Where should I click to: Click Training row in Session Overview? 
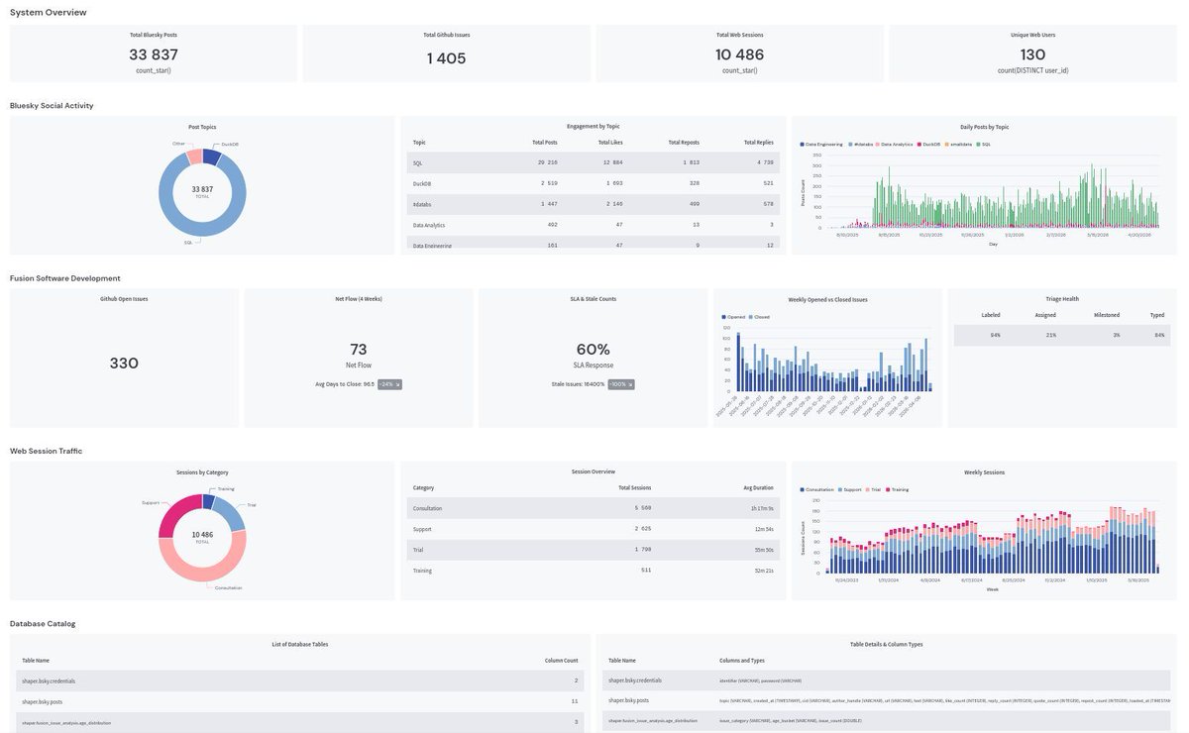[x=593, y=571]
